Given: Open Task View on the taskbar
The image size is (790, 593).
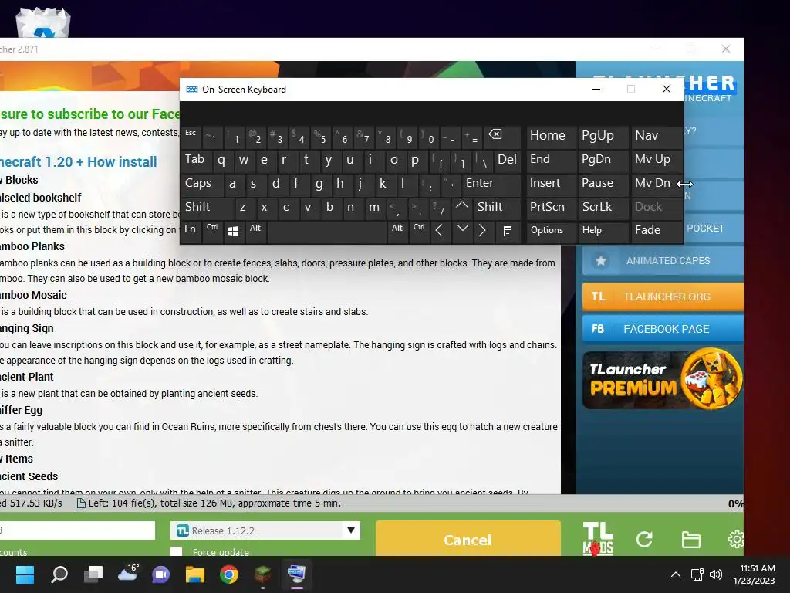Looking at the screenshot, I should (93, 574).
